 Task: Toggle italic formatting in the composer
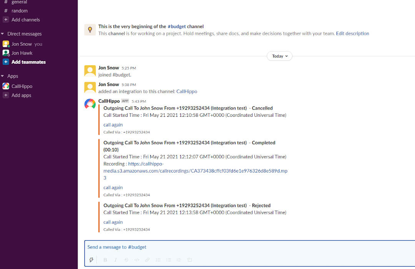click(x=116, y=260)
